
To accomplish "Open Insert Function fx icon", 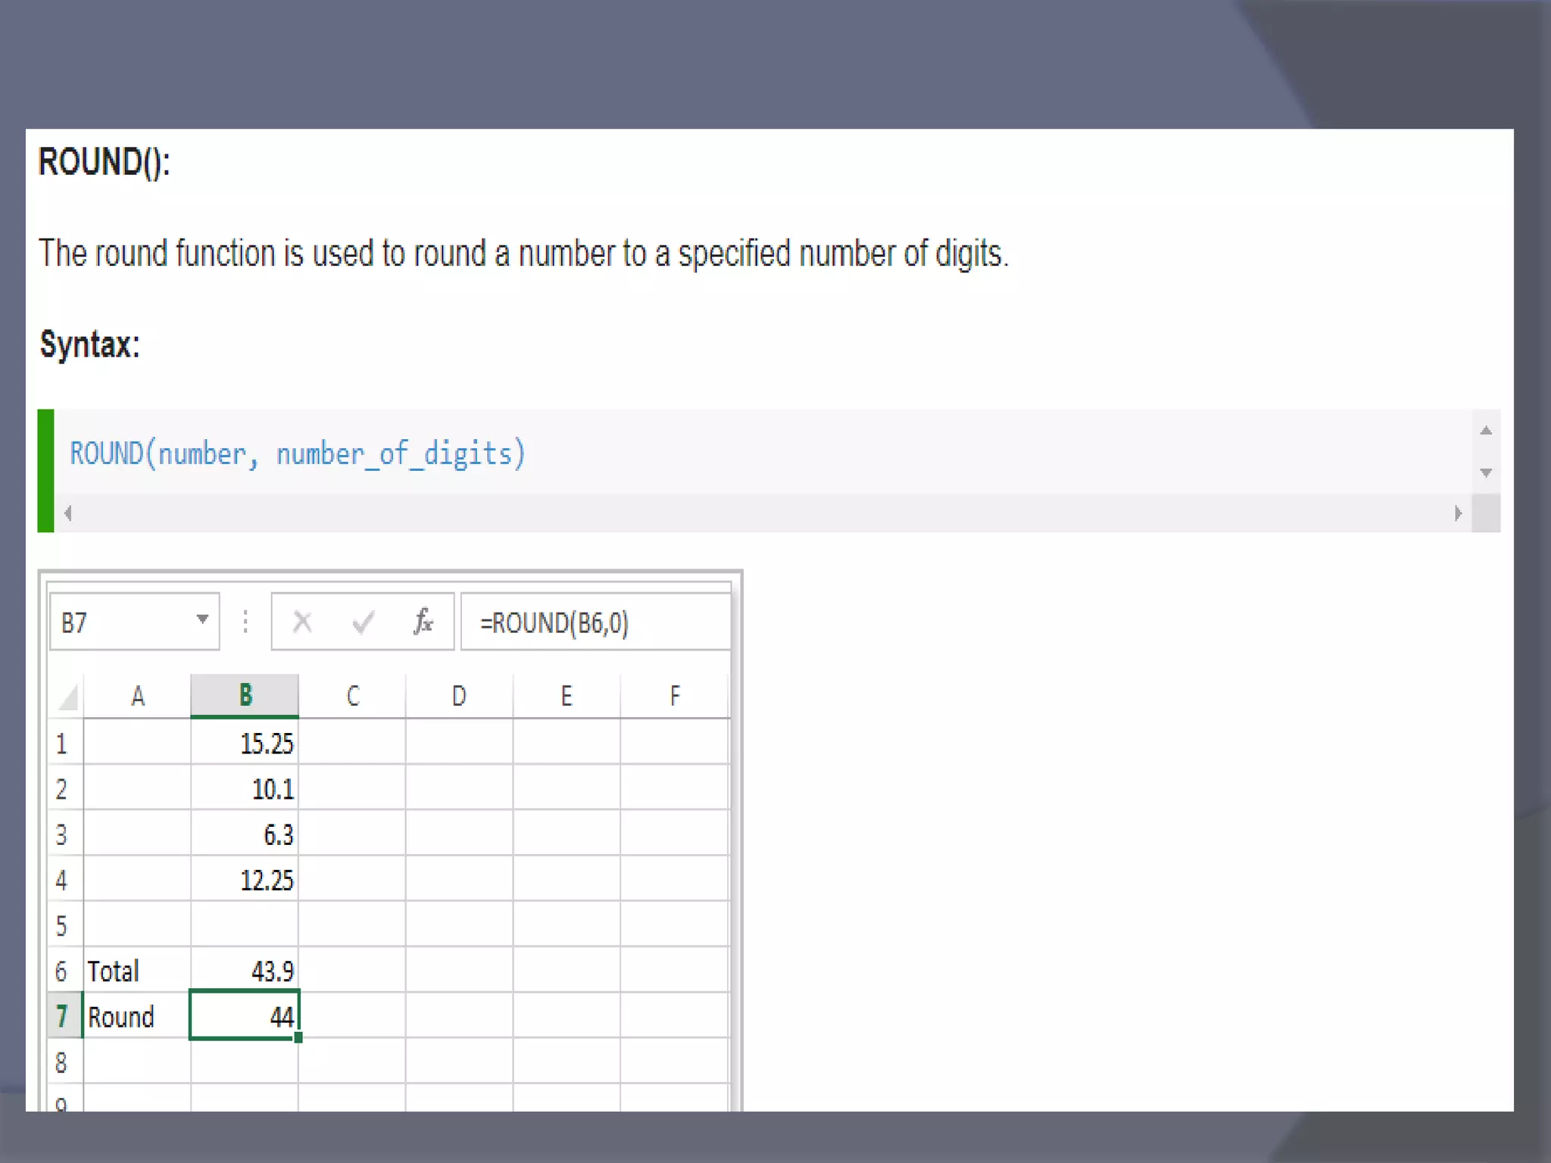I will 423,622.
